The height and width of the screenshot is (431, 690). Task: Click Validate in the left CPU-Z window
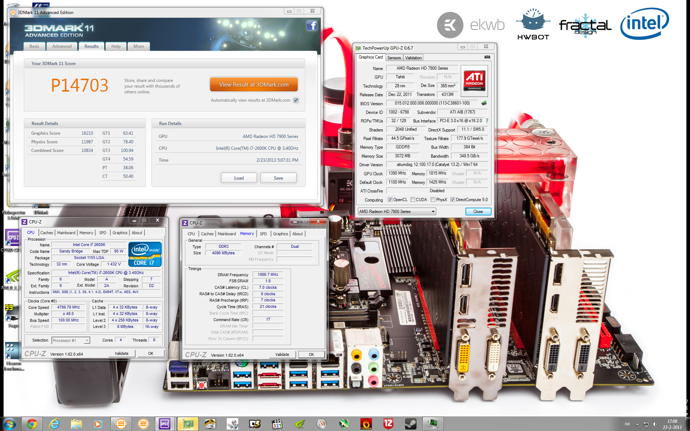[x=121, y=353]
